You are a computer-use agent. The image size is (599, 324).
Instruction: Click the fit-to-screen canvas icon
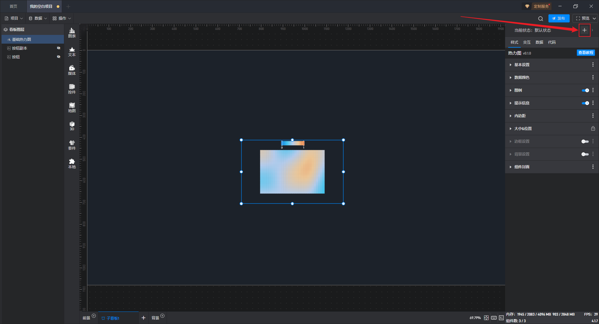(x=486, y=318)
